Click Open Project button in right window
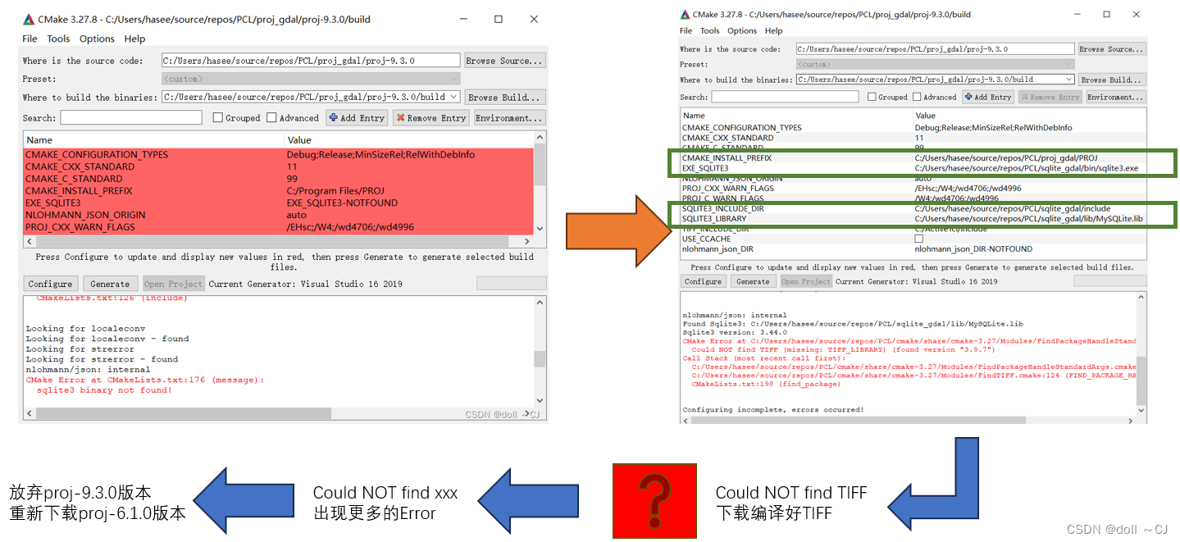This screenshot has width=1180, height=542. tap(805, 281)
